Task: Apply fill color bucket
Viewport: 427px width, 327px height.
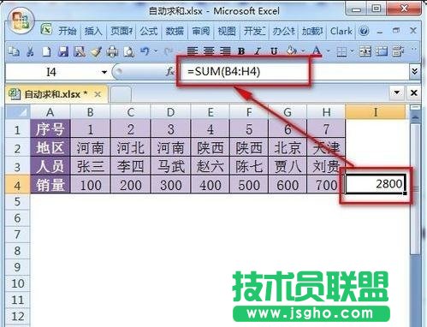Action: coord(291,51)
